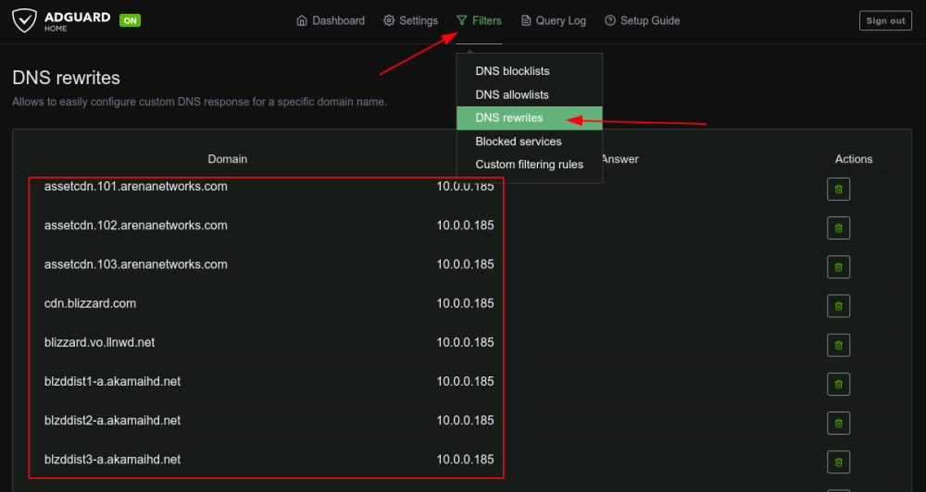Open the Dashboard page
The width and height of the screenshot is (926, 492).
click(x=331, y=20)
